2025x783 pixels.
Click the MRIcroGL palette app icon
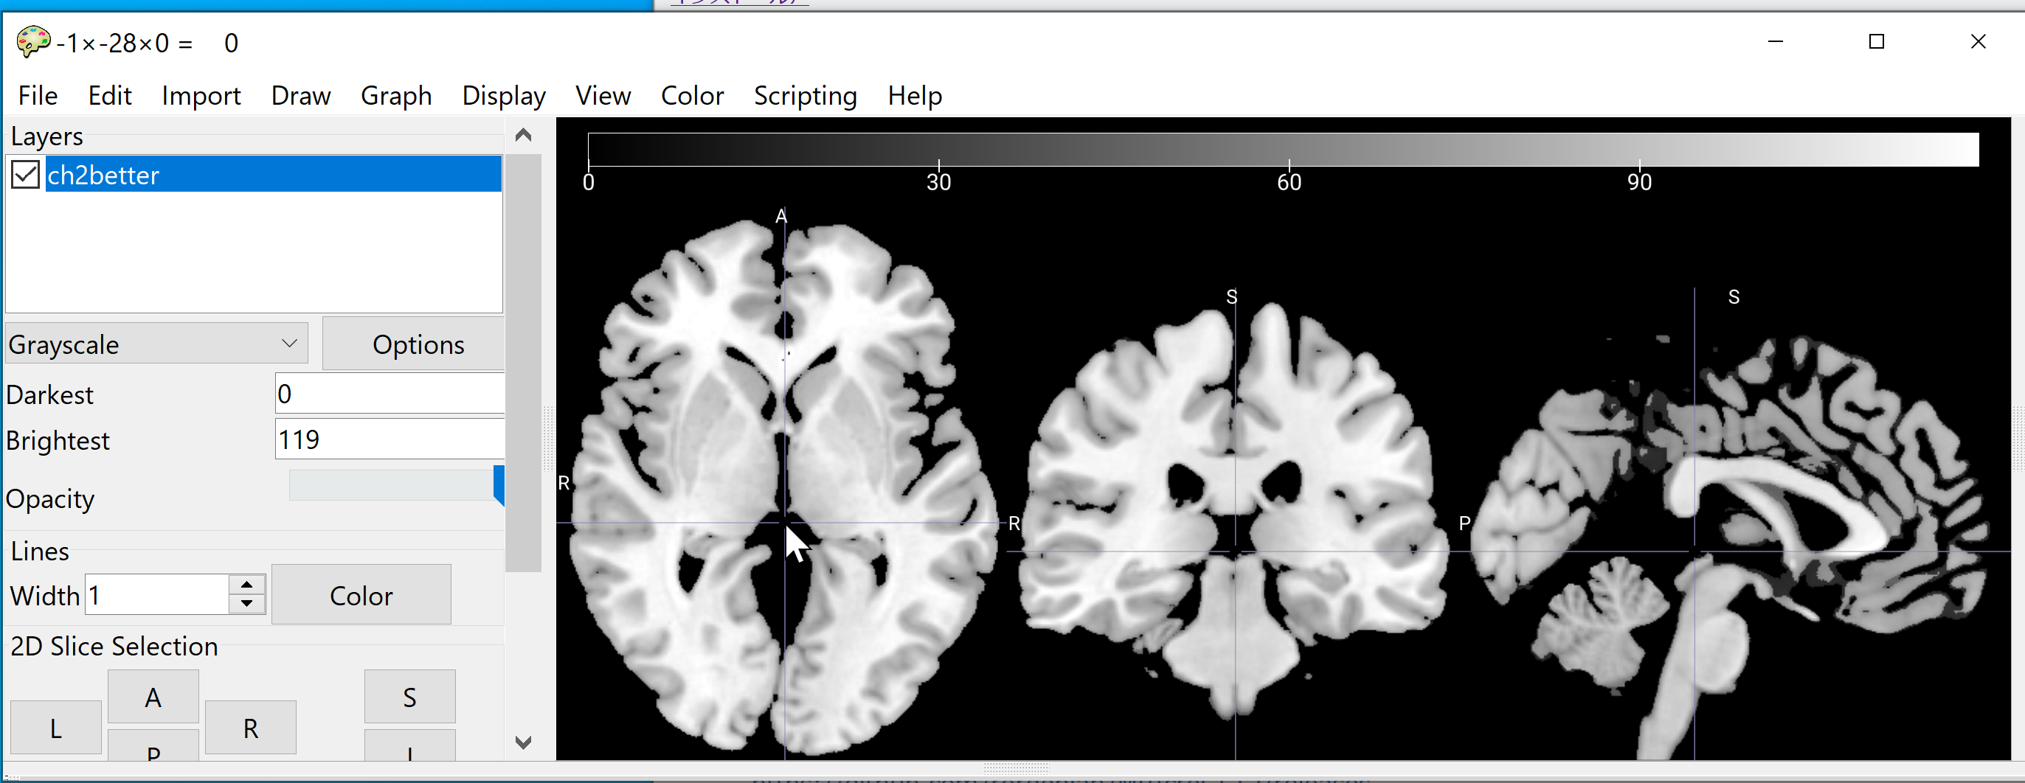(x=33, y=41)
